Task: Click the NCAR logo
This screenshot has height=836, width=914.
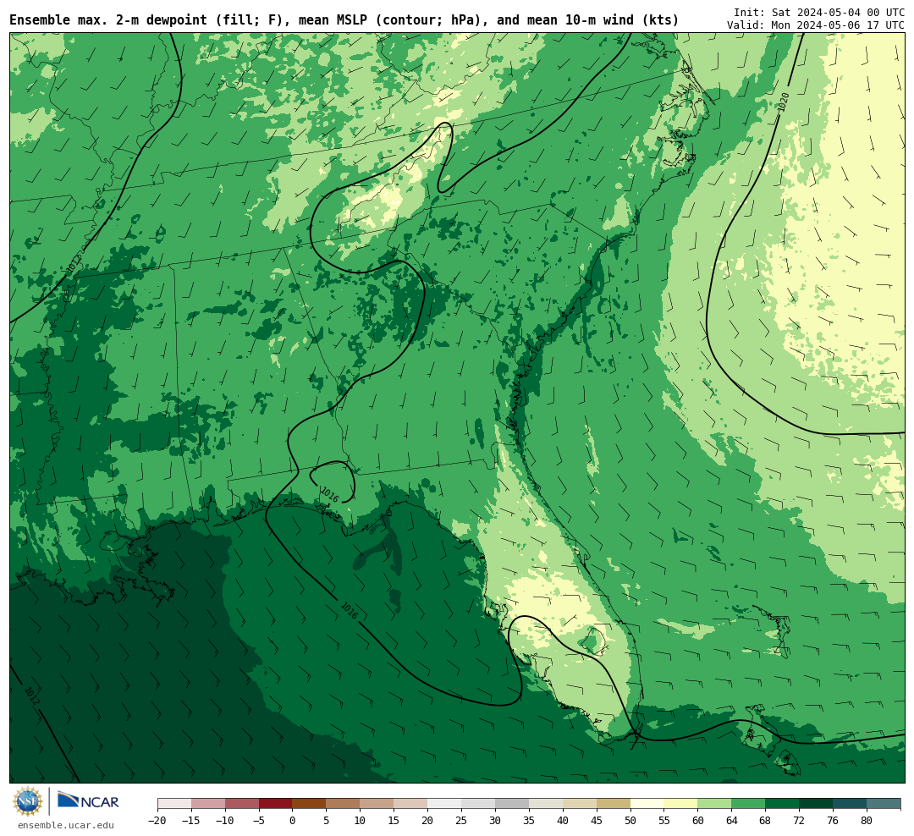Action: click(88, 801)
